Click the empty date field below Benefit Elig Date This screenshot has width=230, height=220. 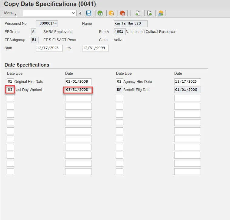point(187,98)
